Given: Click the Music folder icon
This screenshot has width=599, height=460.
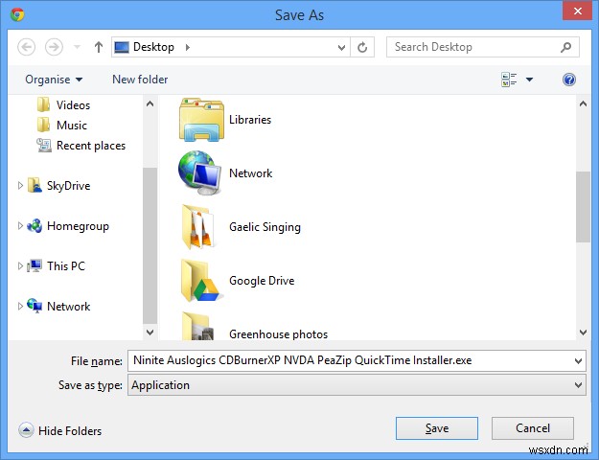Looking at the screenshot, I should tap(43, 125).
